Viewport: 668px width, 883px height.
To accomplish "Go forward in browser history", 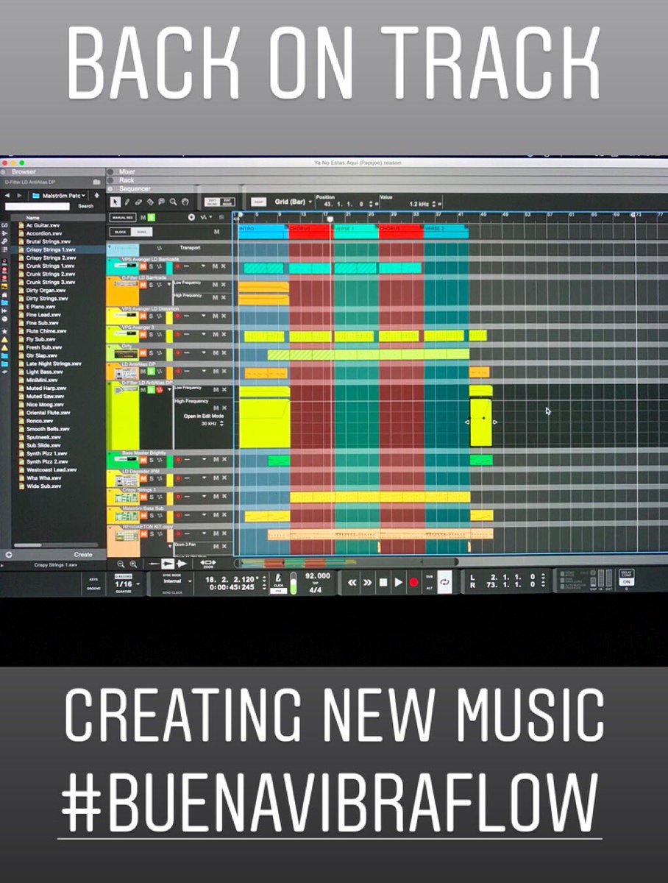I will 19,195.
